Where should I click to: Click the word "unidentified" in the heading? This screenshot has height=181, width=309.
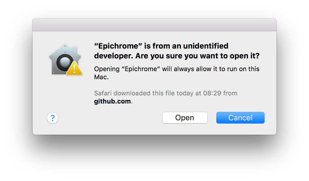pyautogui.click(x=206, y=46)
